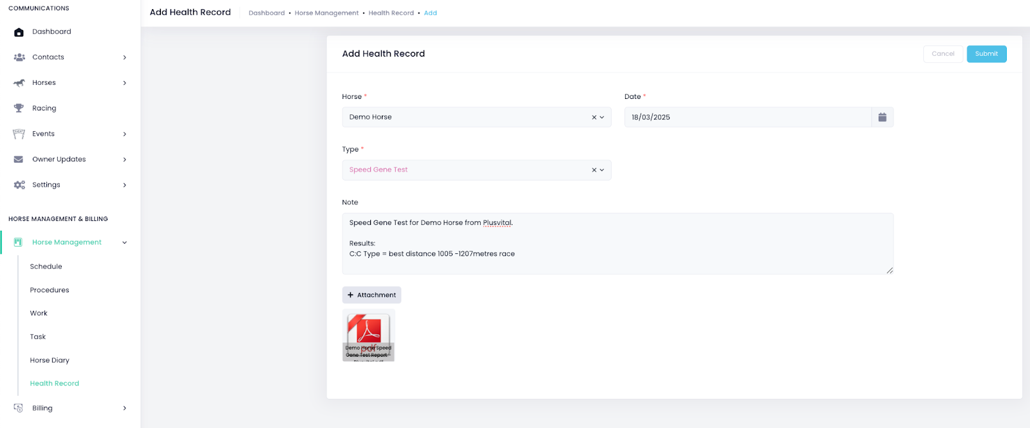
Task: Click the Dashboard home icon in sidebar
Action: click(19, 32)
